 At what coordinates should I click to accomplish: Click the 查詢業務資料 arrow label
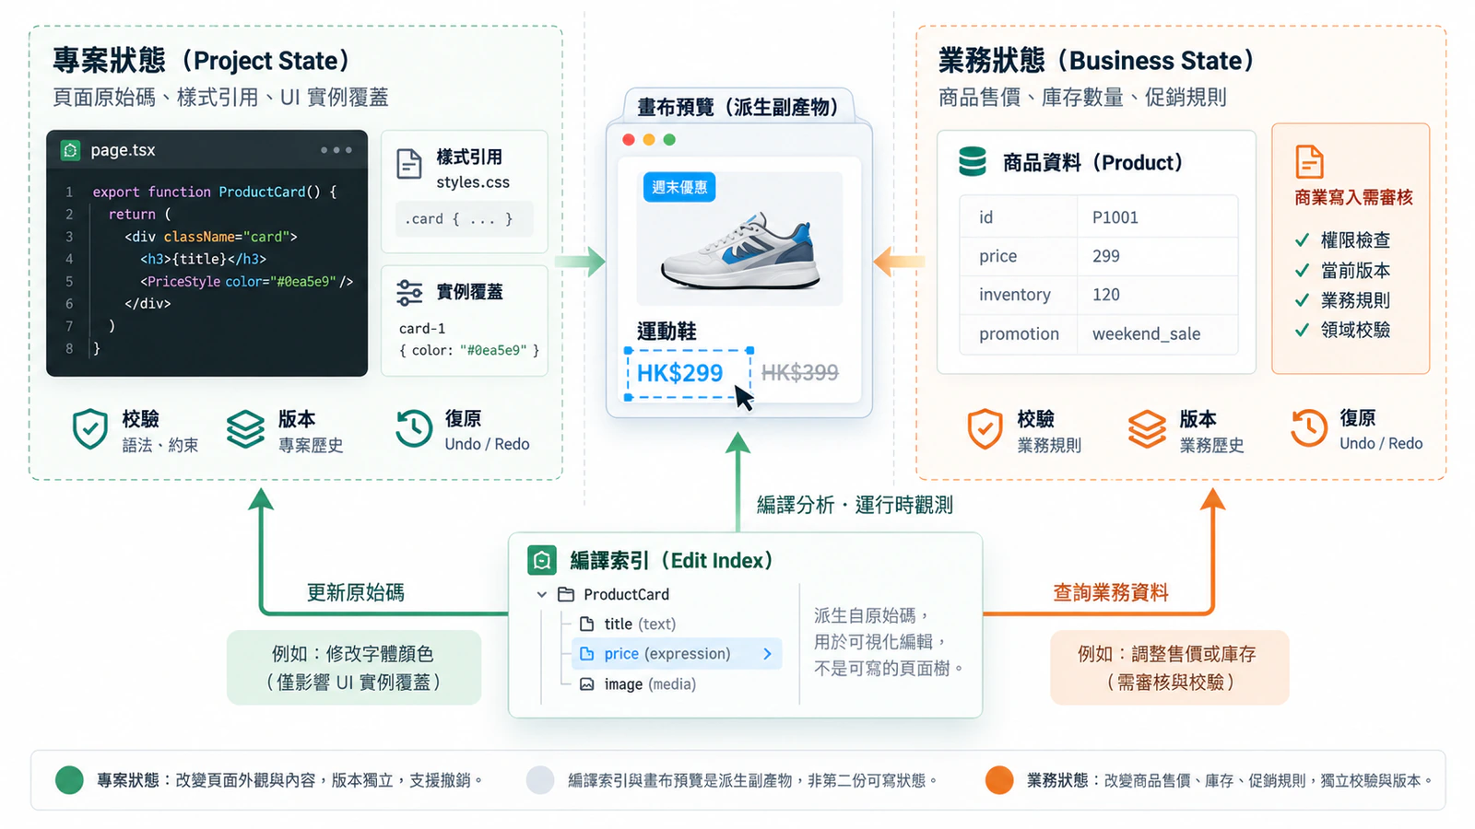coord(1111,592)
